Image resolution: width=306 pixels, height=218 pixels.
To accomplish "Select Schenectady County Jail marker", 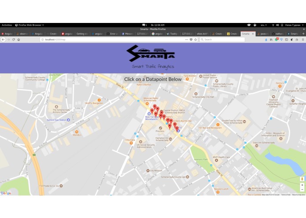I will pos(188,177).
